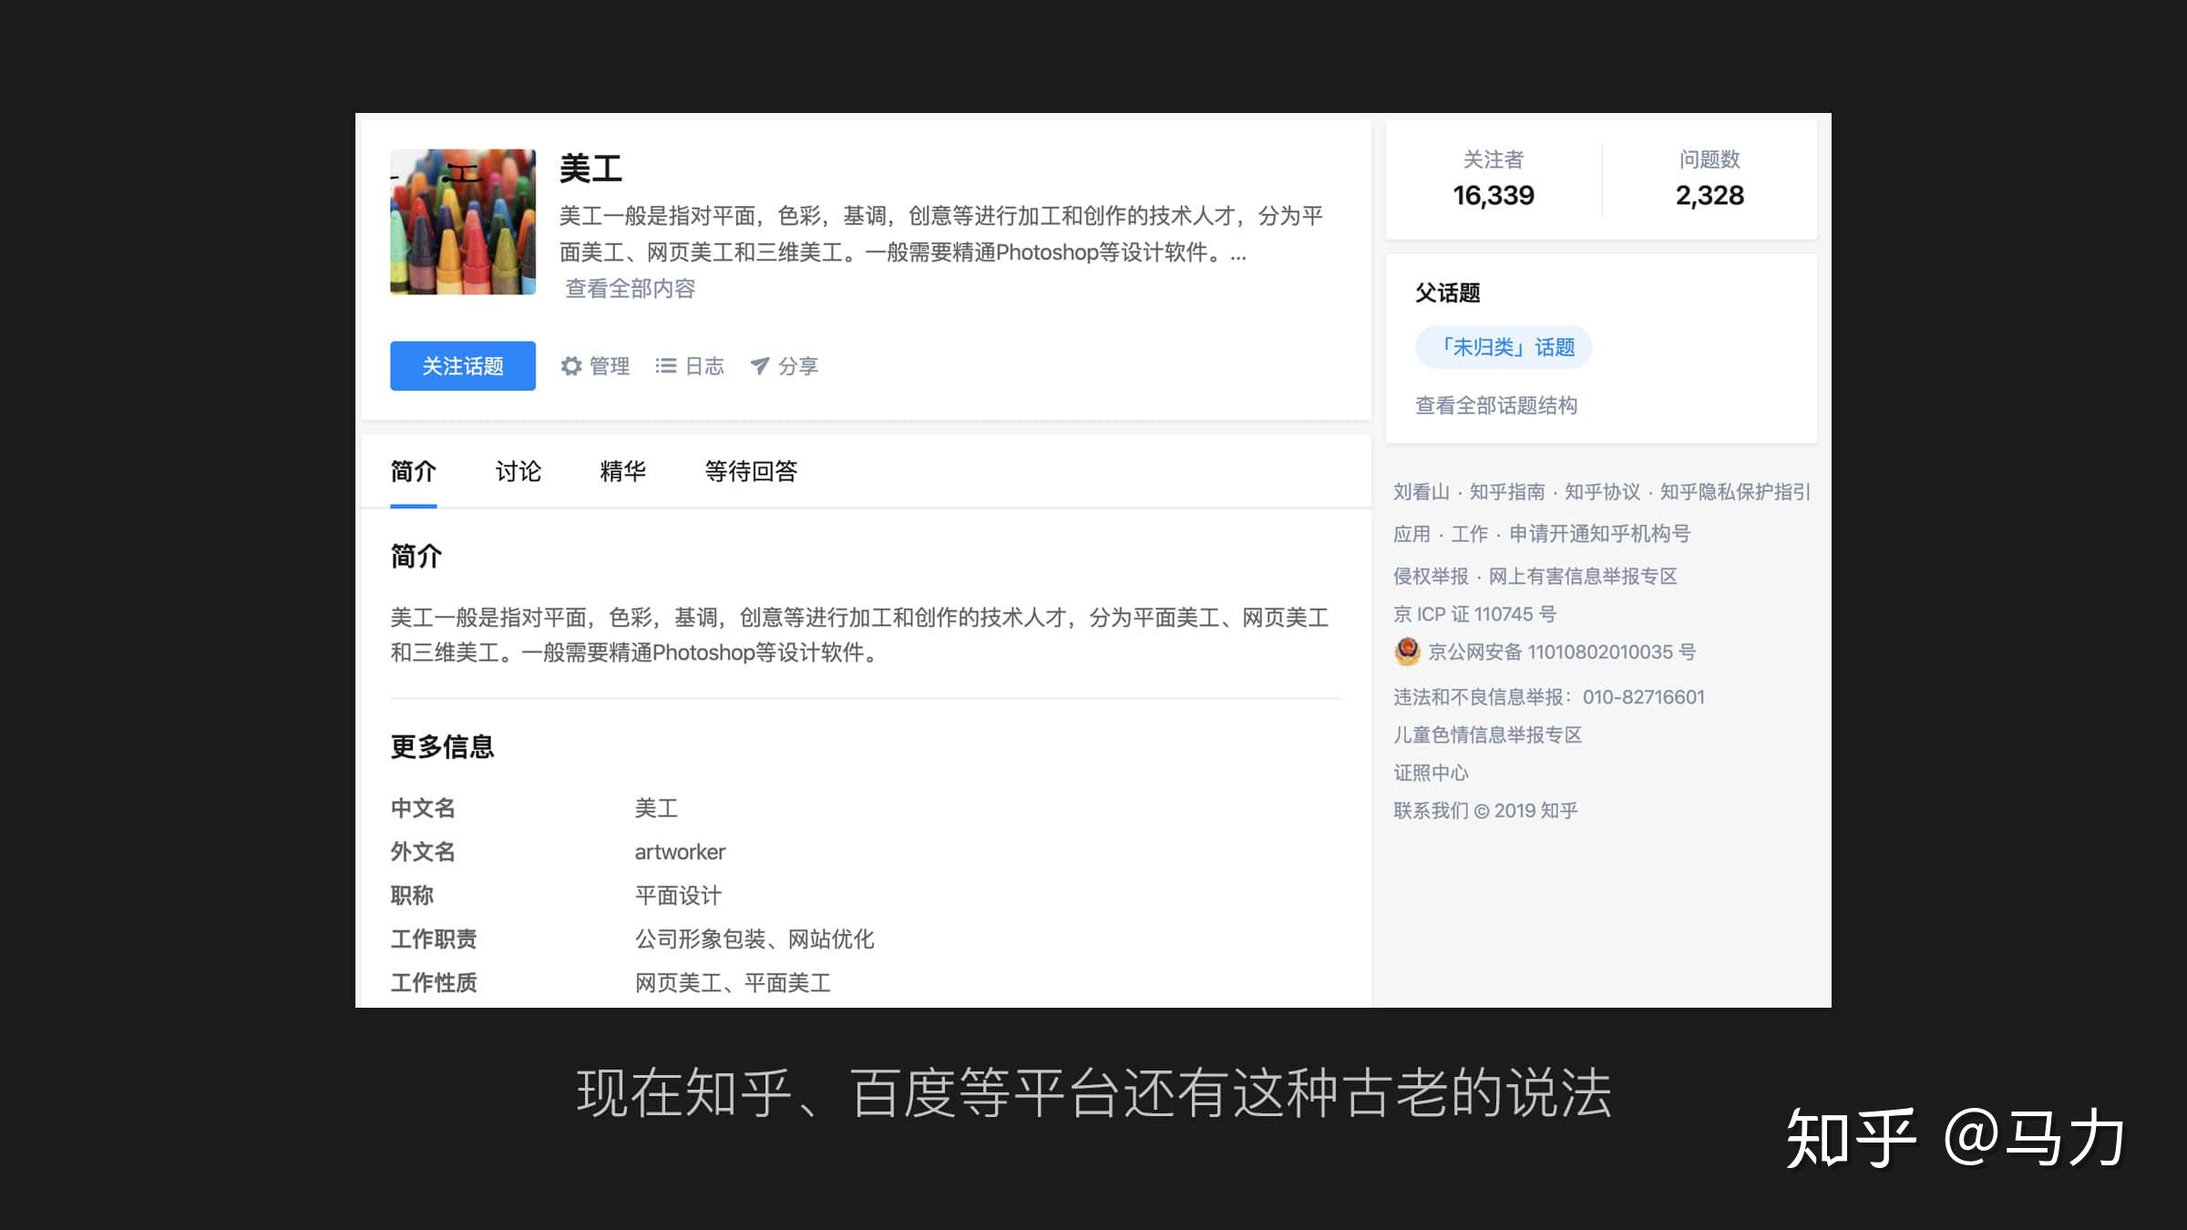Viewport: 2187px width, 1230px height.
Task: Click the 关注者 count 16,339
Action: [x=1494, y=195]
